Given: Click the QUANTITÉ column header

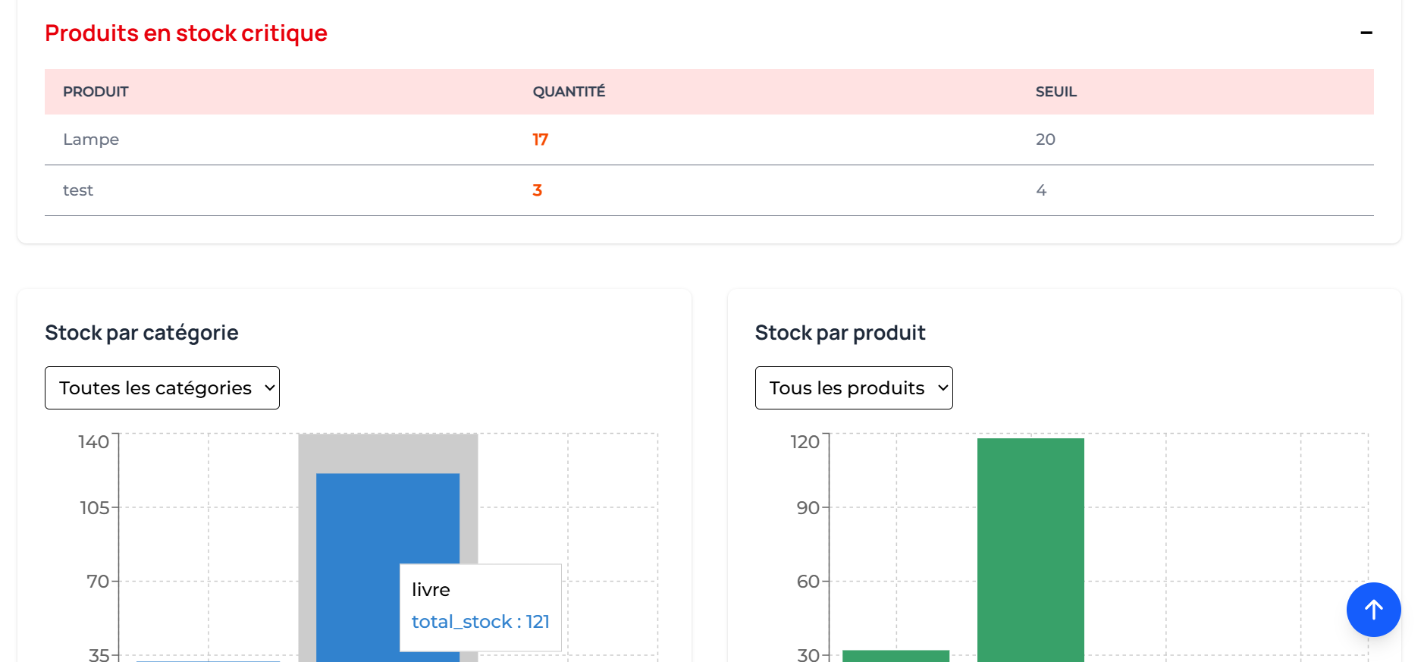Looking at the screenshot, I should pyautogui.click(x=569, y=92).
